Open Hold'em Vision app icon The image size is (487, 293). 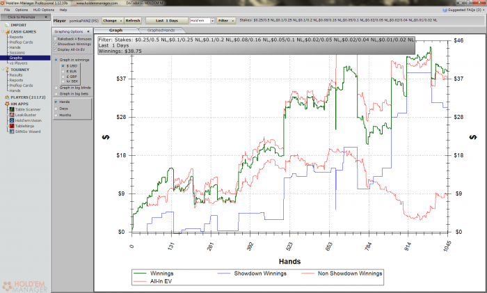tap(12, 120)
